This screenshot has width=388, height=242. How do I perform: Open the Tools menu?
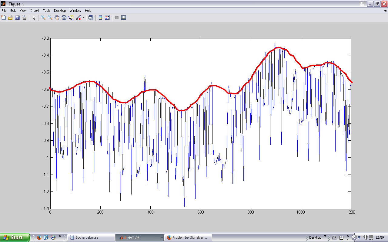(x=46, y=11)
